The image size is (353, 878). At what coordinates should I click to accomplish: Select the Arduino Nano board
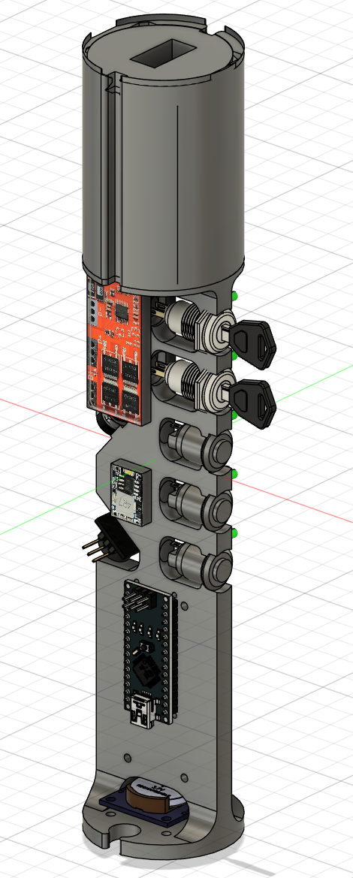tap(151, 651)
